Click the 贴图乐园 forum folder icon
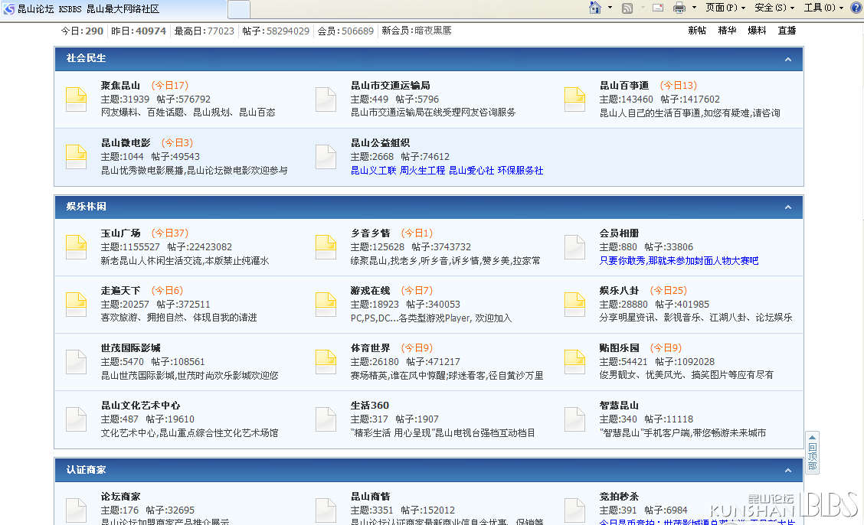The height and width of the screenshot is (525, 864). click(574, 362)
